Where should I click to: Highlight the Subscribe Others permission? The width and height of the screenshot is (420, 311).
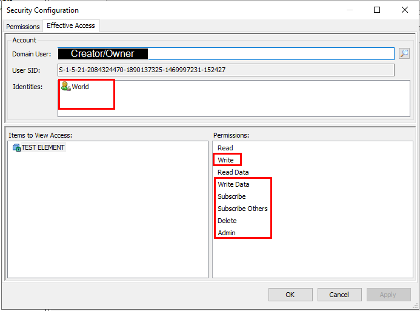[242, 209]
